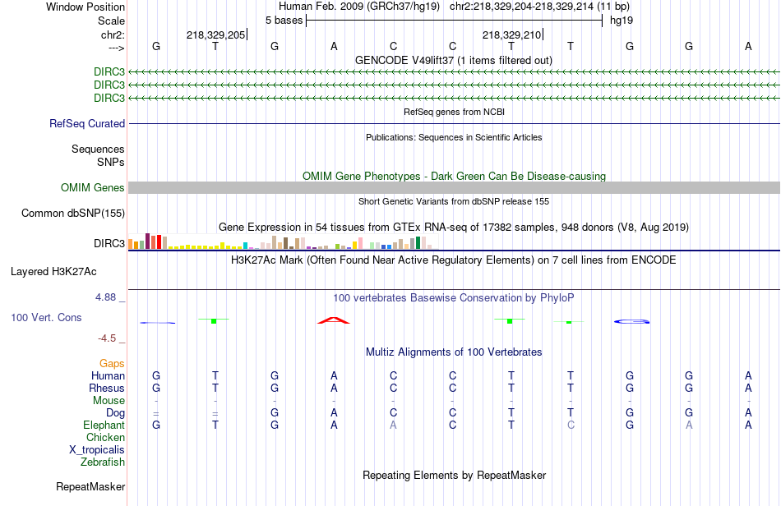The height and width of the screenshot is (506, 781).
Task: Open the Repeating Elements by RepeatMasker title
Action: pos(454,475)
